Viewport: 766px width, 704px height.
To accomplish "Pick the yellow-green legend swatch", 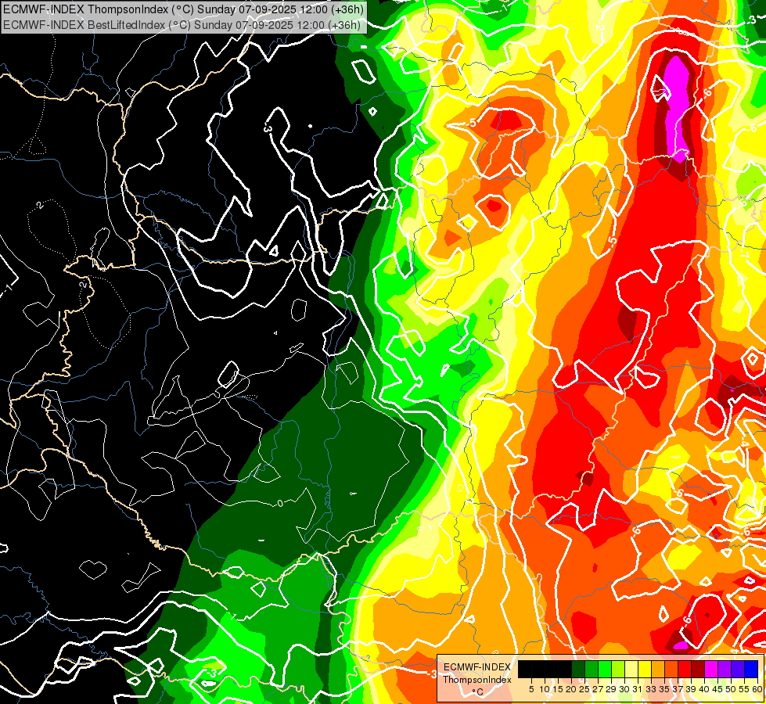I will 618,669.
